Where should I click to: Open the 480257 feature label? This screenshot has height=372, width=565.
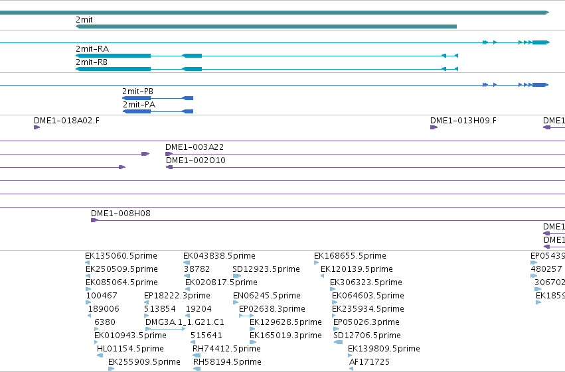546,269
